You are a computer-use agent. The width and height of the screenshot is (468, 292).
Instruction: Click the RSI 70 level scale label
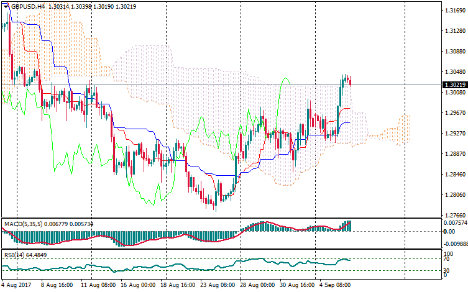click(x=446, y=259)
